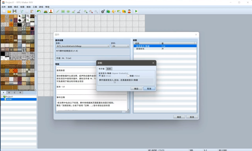The image size is (252, 151).
Task: Click the Cut scissors icon
Action: 21,11
